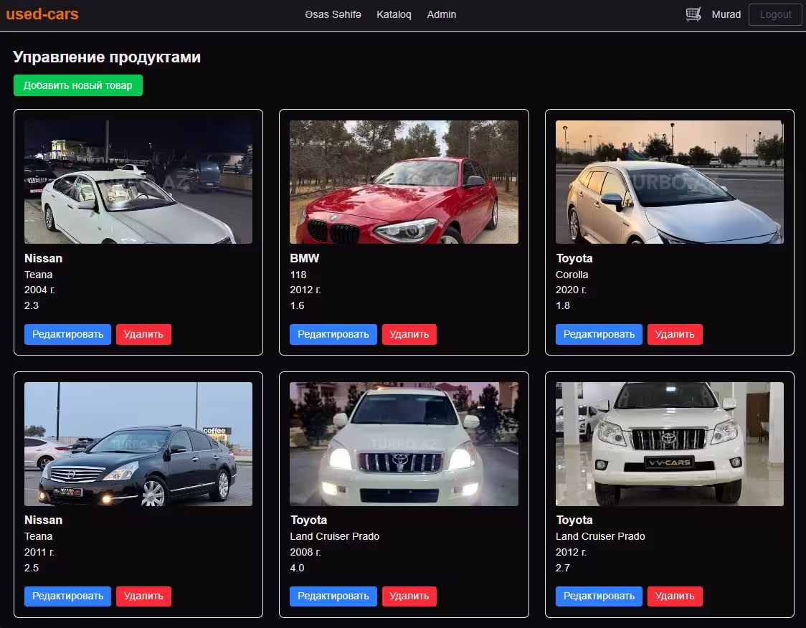Edit the Toyota Corolla listing
This screenshot has height=628, width=806.
click(x=599, y=334)
